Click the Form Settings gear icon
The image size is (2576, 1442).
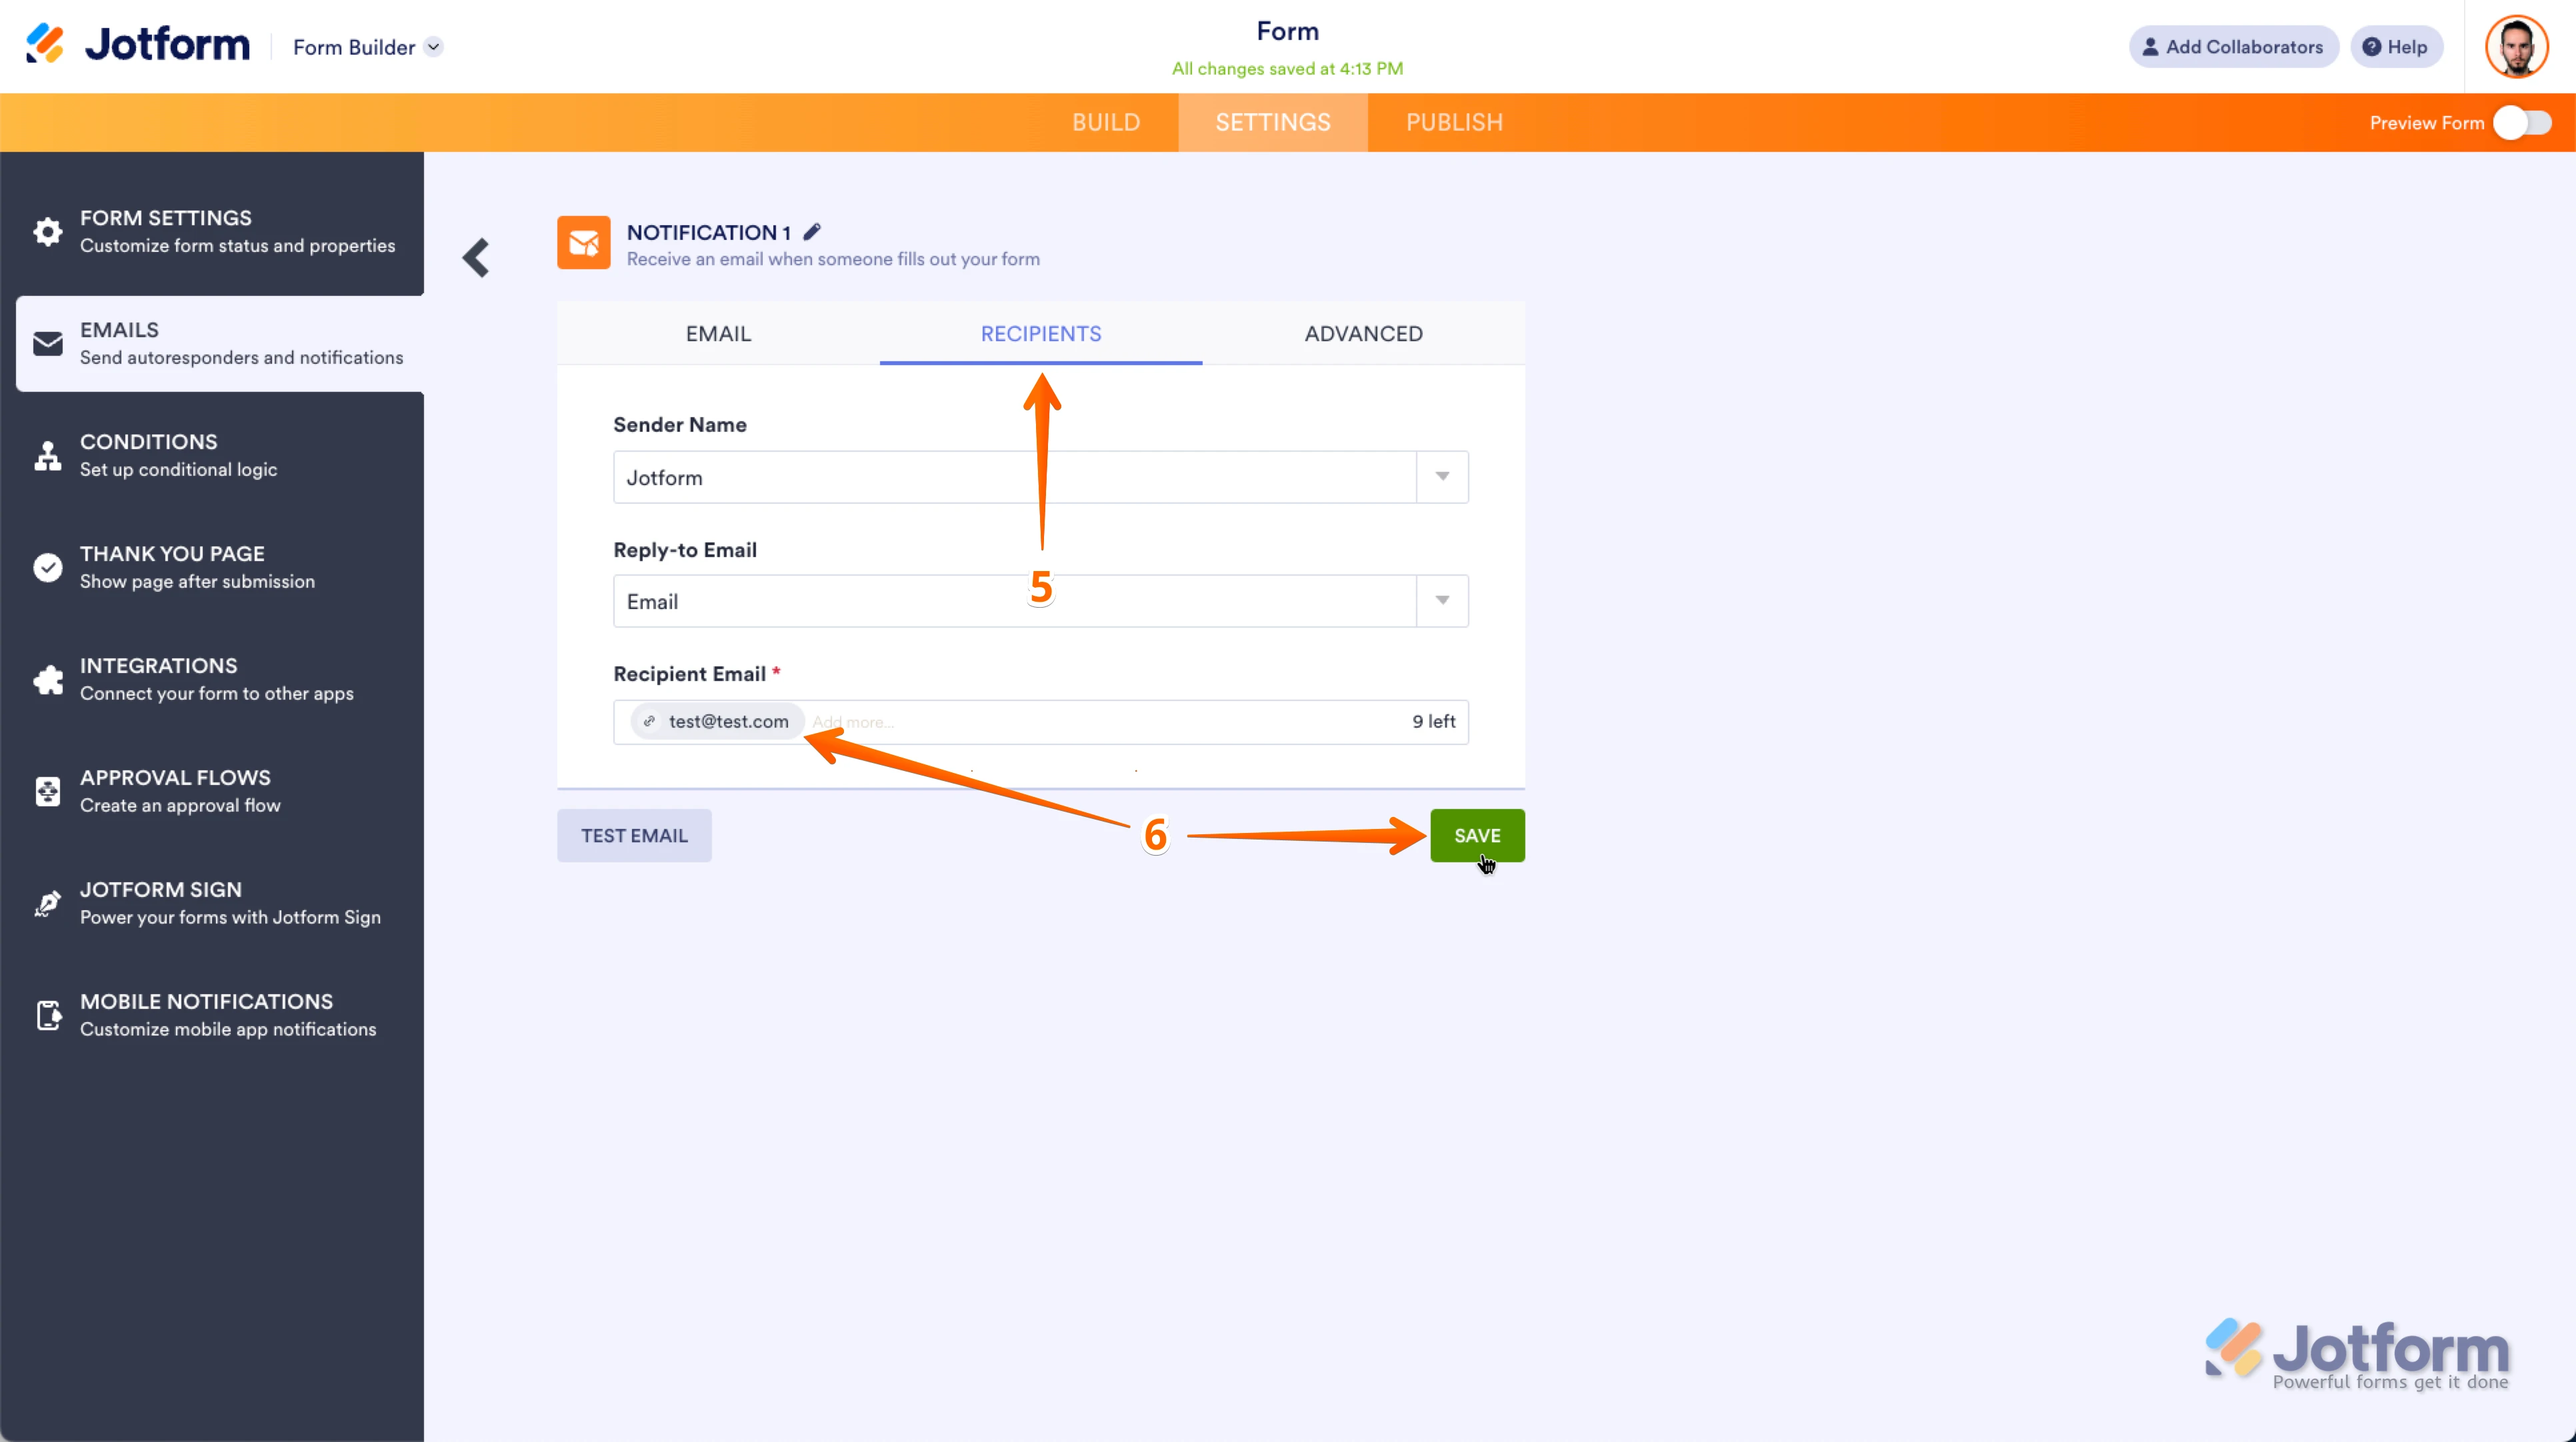47,232
